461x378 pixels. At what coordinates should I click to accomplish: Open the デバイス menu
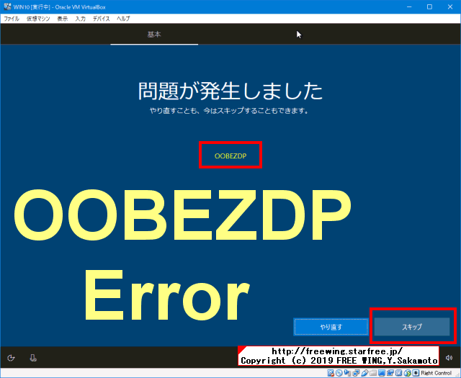(101, 19)
